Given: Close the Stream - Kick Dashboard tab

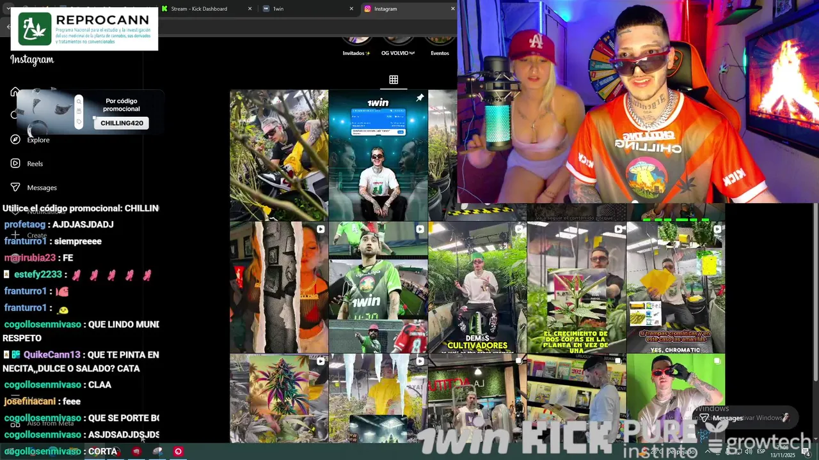Looking at the screenshot, I should [249, 9].
